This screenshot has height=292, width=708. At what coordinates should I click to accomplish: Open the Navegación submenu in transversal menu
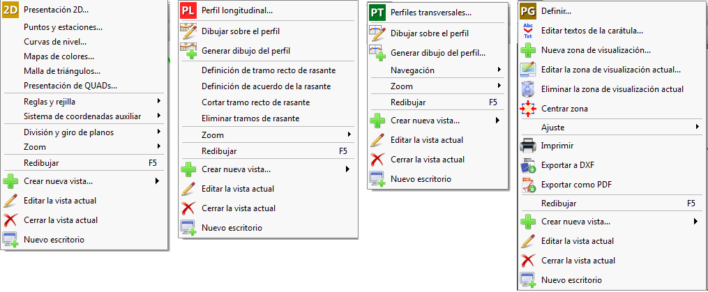[499, 70]
